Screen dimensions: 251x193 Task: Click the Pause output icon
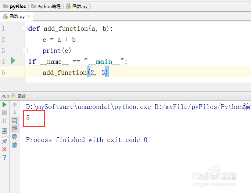4,121
